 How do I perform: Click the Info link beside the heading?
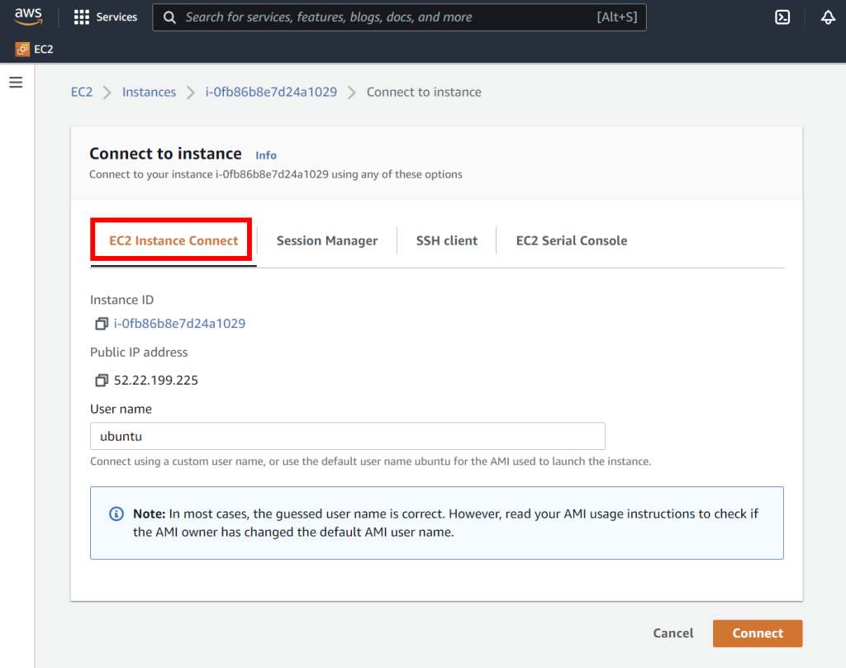(x=266, y=155)
